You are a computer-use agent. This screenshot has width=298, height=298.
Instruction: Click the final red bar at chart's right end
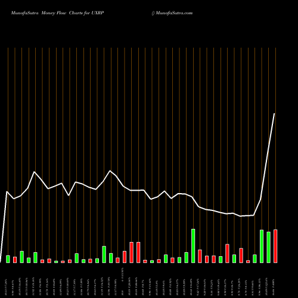click(x=275, y=246)
